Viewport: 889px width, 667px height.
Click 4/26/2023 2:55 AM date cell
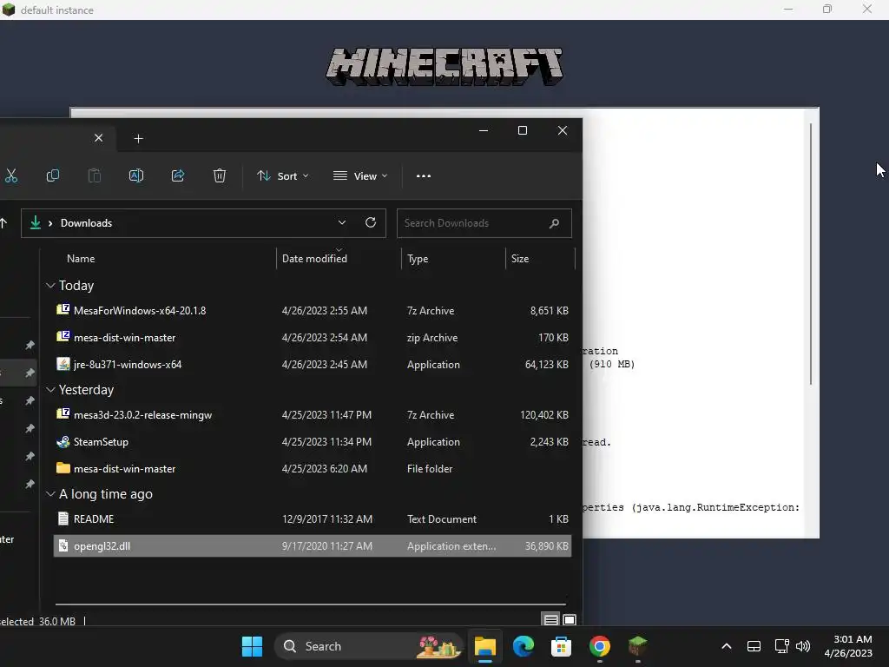325,310
